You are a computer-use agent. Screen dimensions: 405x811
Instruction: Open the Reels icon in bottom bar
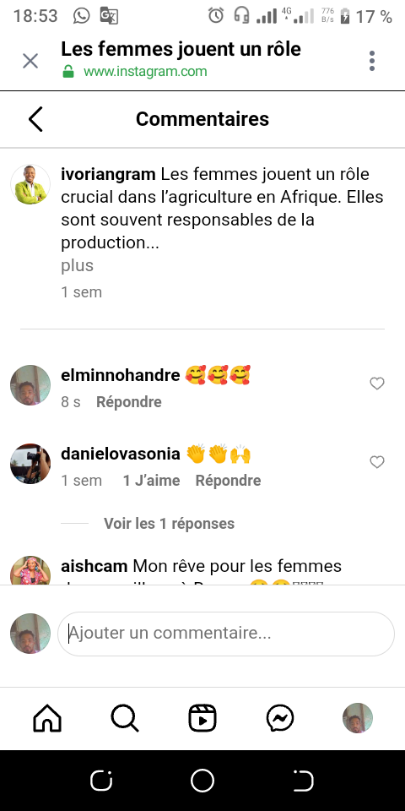click(202, 718)
